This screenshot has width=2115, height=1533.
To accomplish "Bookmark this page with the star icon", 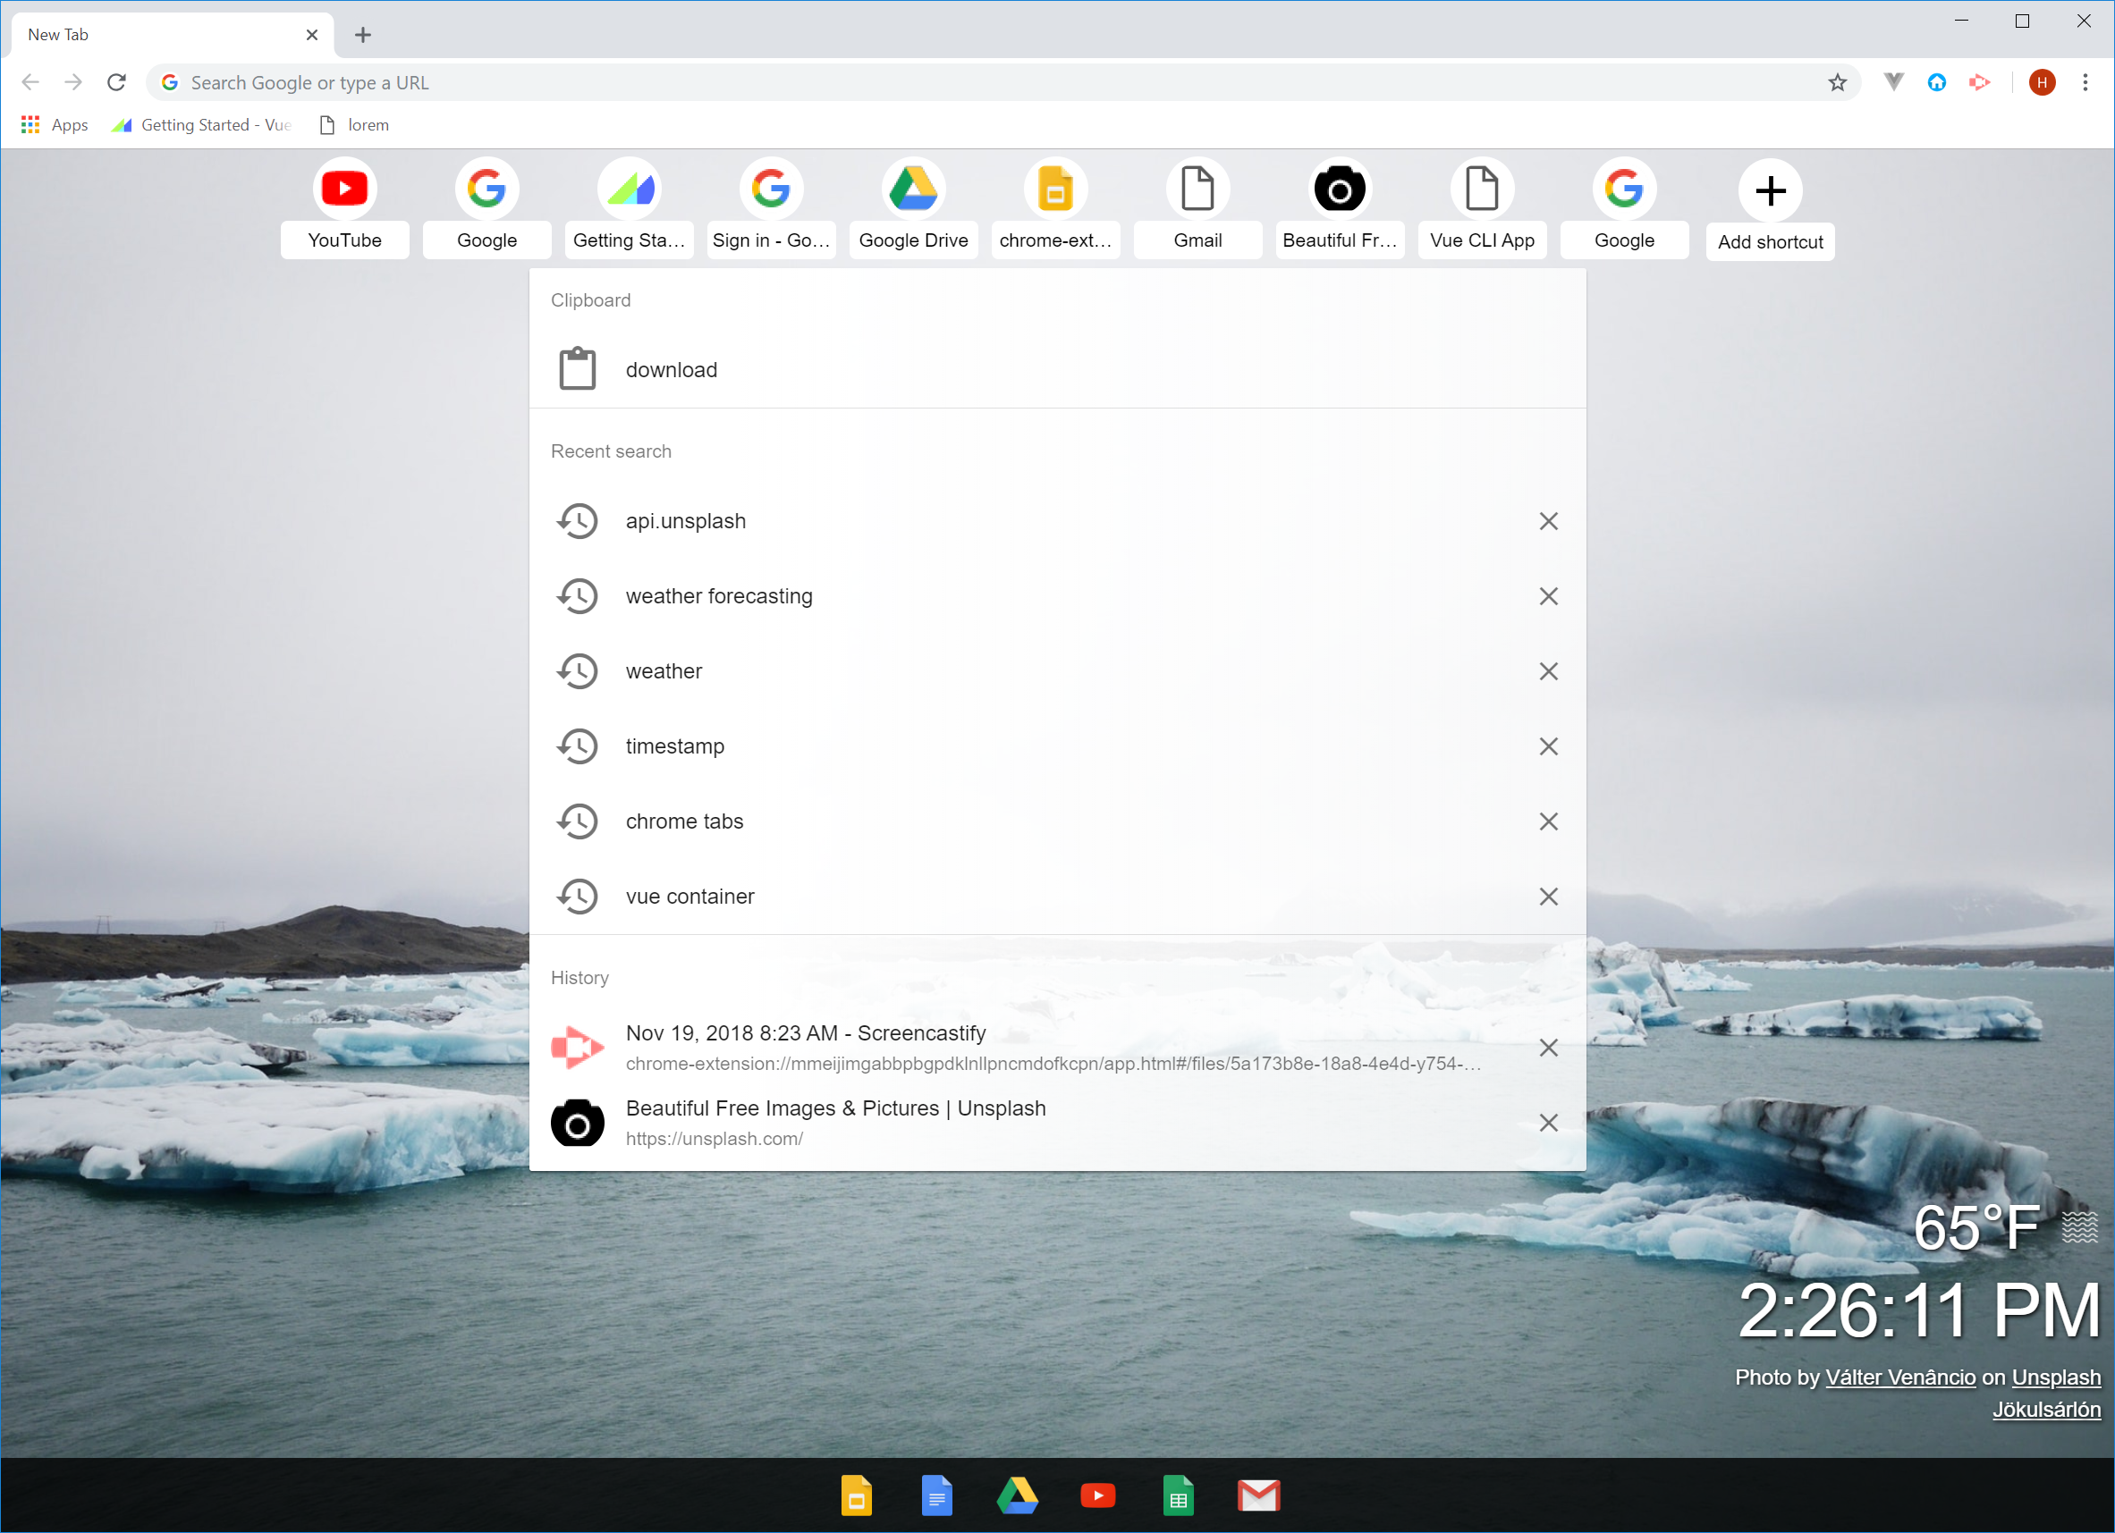I will (1836, 82).
